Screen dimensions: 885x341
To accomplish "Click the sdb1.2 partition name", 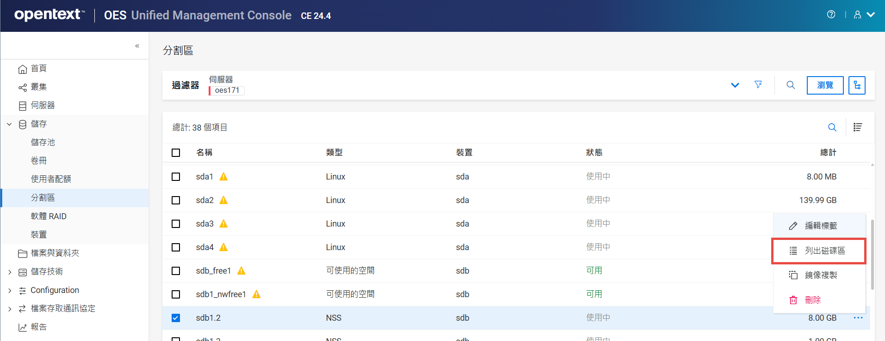I will pos(208,318).
